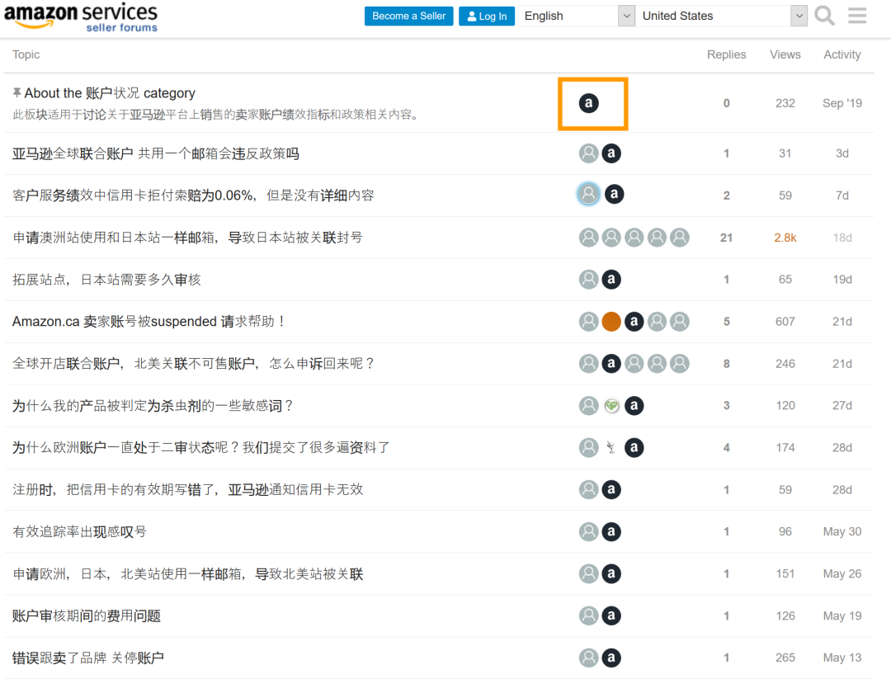This screenshot has width=891, height=679.
Task: Sort topics by Replies column header
Action: 726,54
